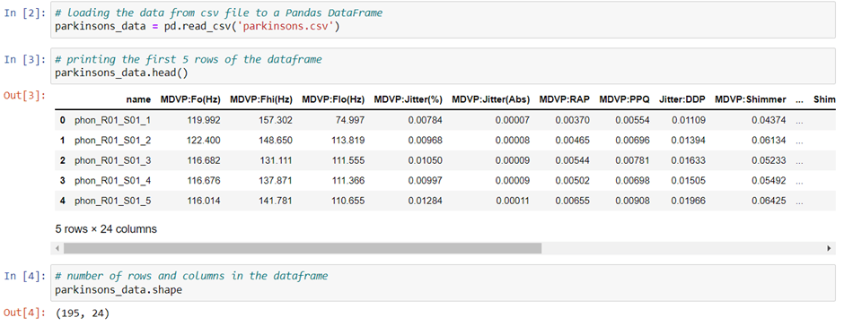Screen dimensions: 844x326
Task: Click the value 0.00908
Action: [x=633, y=201]
